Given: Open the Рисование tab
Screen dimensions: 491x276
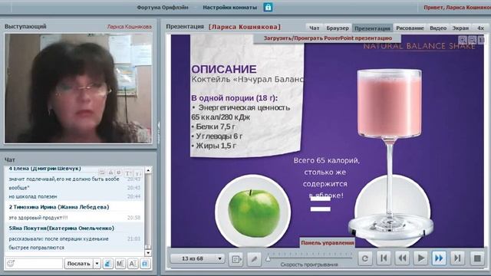Looking at the screenshot, I should tap(410, 28).
